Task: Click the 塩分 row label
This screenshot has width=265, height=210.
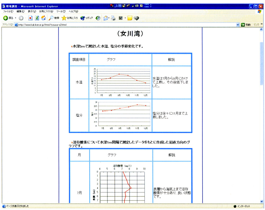Action: 79,115
